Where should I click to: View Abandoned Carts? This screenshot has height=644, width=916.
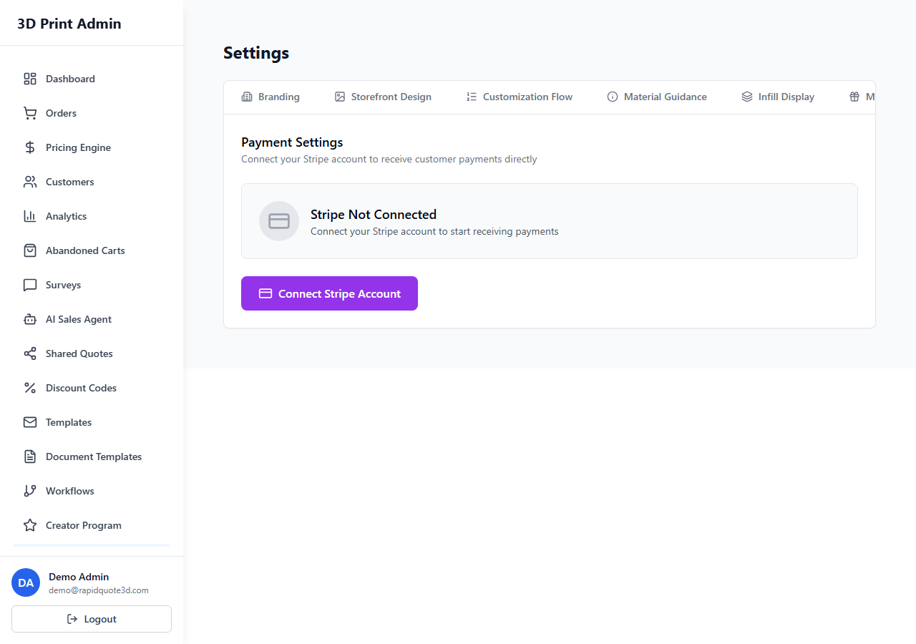pyautogui.click(x=92, y=250)
